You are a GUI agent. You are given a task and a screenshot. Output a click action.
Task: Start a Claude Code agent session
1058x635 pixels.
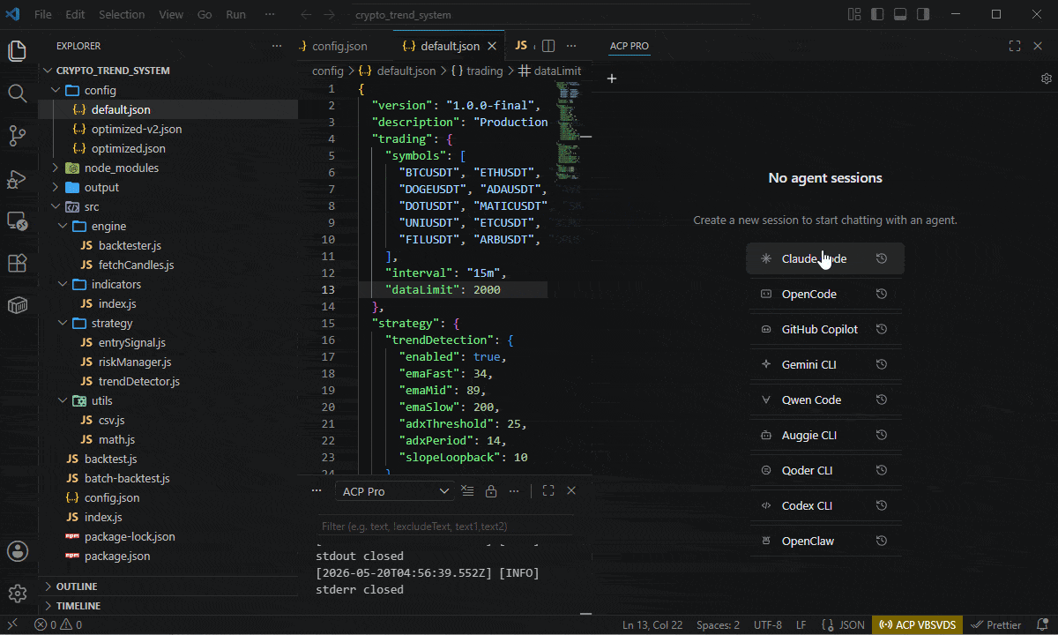tap(825, 258)
